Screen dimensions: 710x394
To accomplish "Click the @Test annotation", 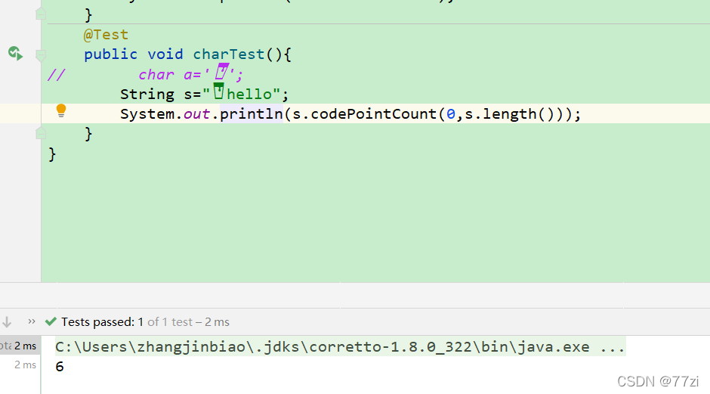I will [106, 35].
